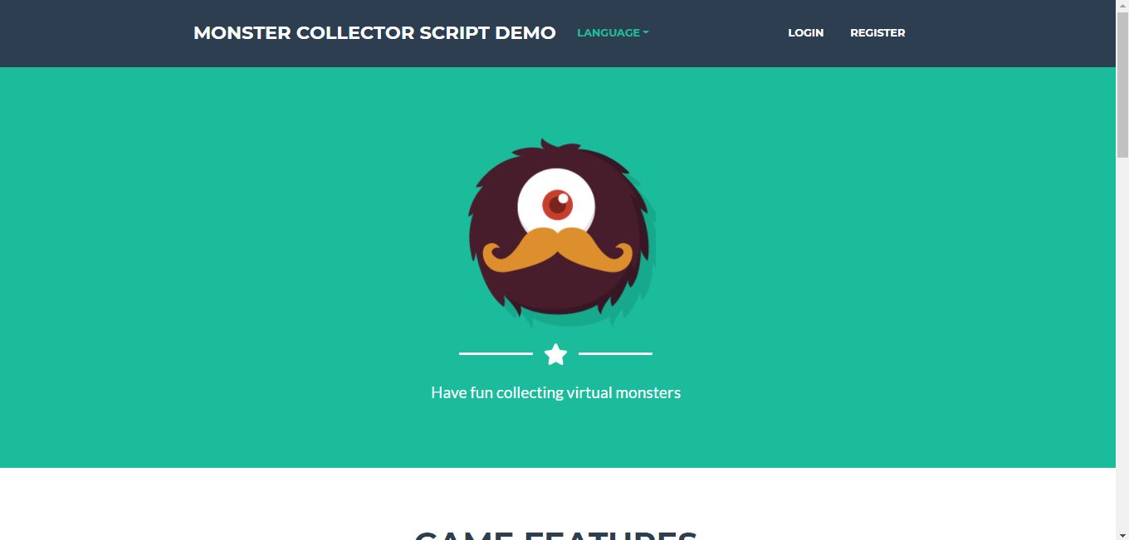Click the monster's red eyeball
Image resolution: width=1129 pixels, height=540 pixels.
(x=557, y=203)
